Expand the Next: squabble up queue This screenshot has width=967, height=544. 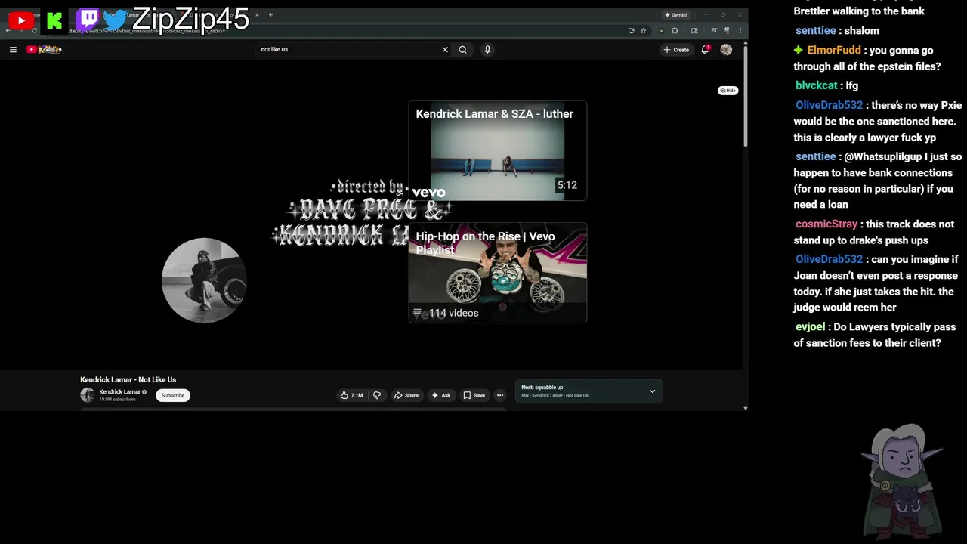(653, 391)
